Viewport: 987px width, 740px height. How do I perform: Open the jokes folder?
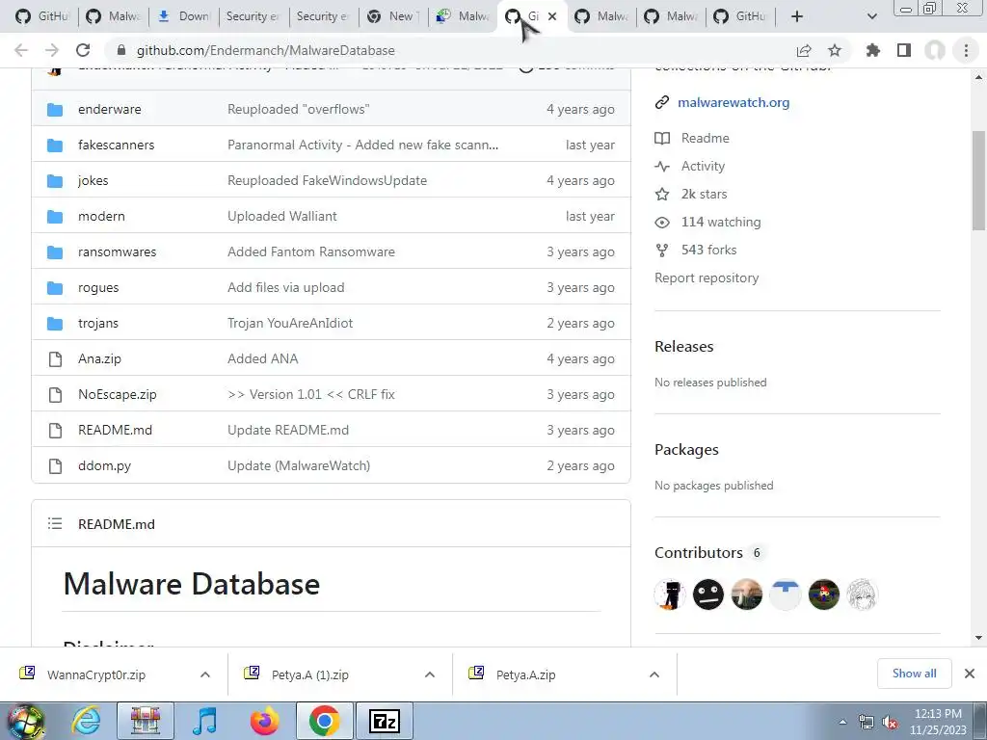click(x=93, y=180)
